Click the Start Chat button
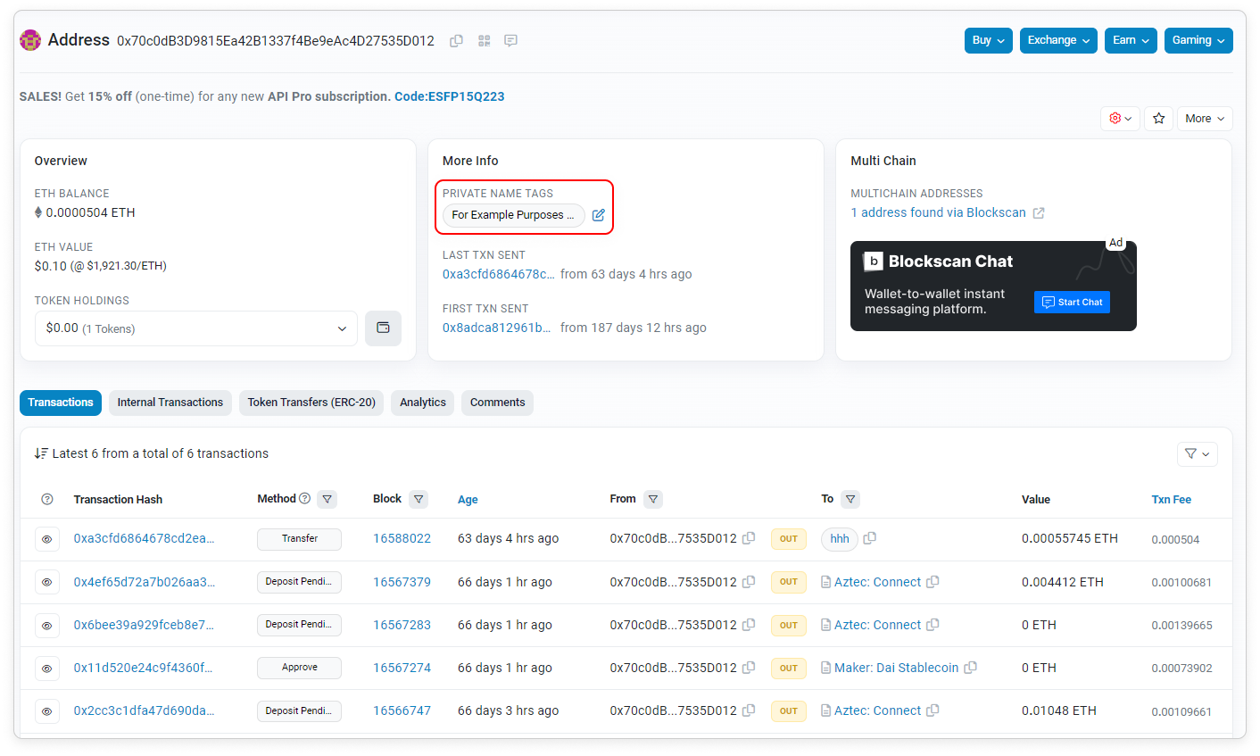 tap(1072, 303)
